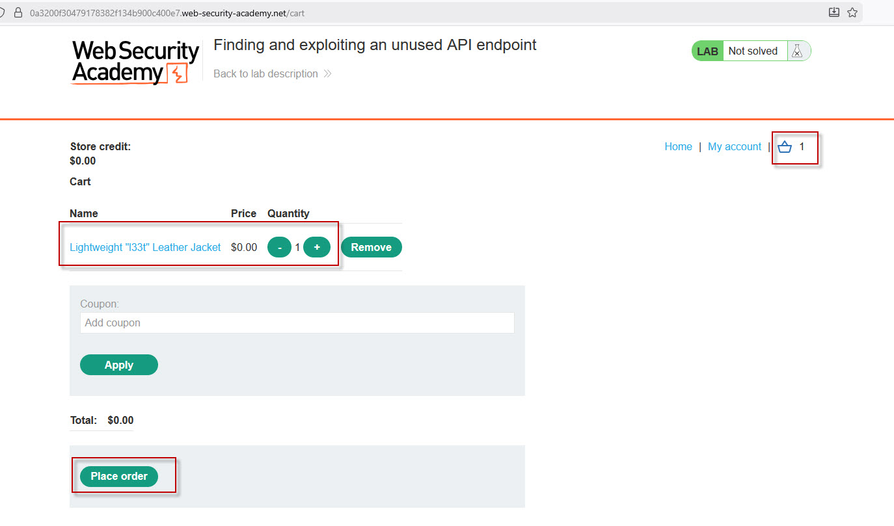Remove the leather jacket from the cart
Viewport: 894px width, 526px height.
371,247
